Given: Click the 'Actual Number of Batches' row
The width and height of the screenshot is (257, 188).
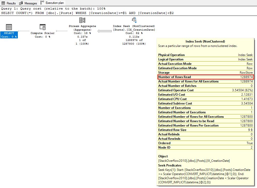Looking at the screenshot, I should pyautogui.click(x=206, y=86).
